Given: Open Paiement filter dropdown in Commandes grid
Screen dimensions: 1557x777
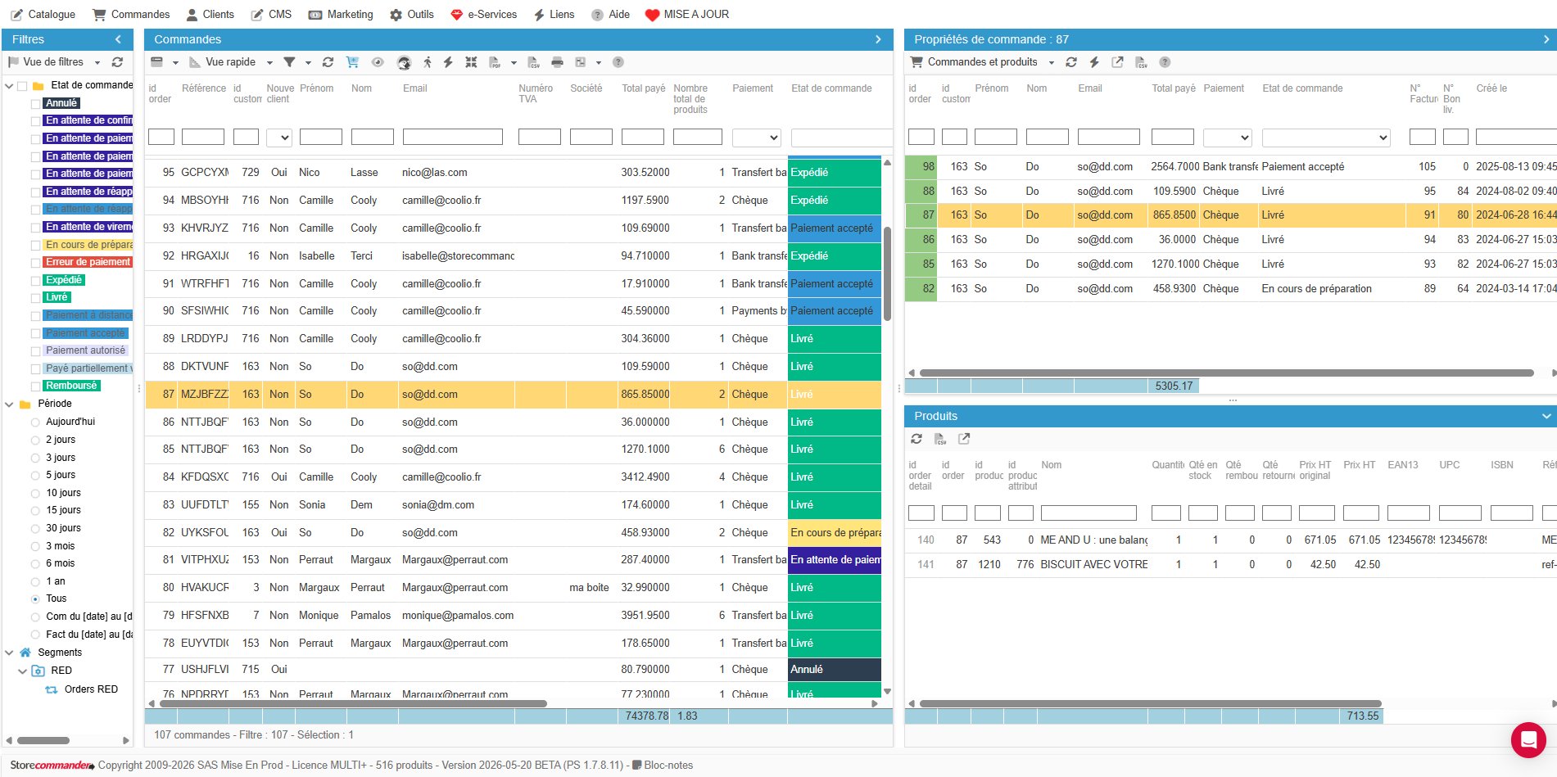Looking at the screenshot, I should point(756,138).
